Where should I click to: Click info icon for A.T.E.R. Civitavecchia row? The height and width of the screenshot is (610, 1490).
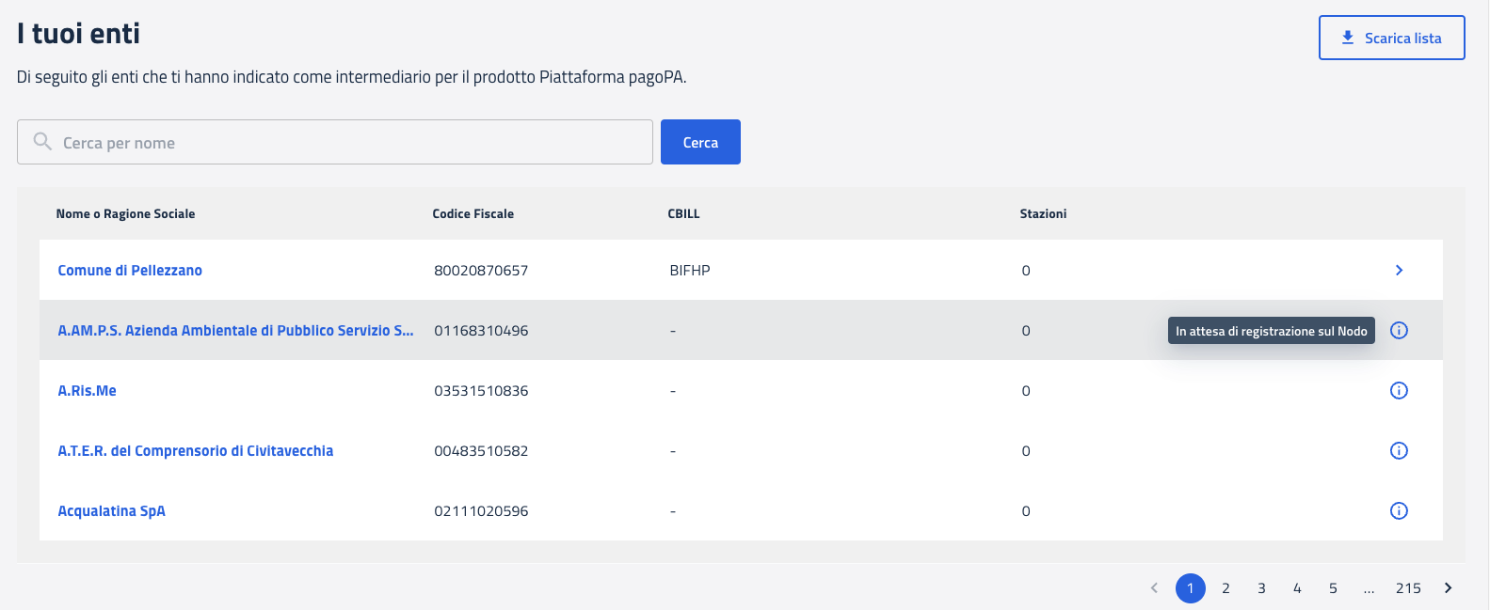pyautogui.click(x=1399, y=450)
